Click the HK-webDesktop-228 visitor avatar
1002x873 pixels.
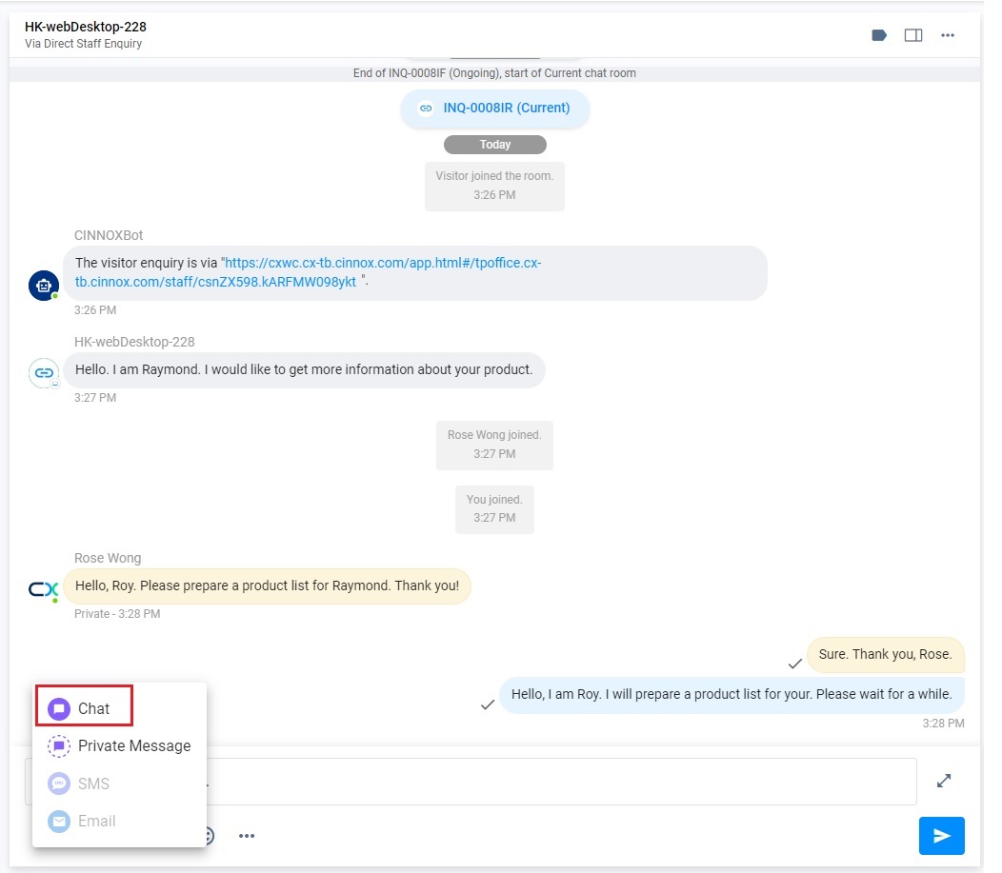pyautogui.click(x=44, y=373)
